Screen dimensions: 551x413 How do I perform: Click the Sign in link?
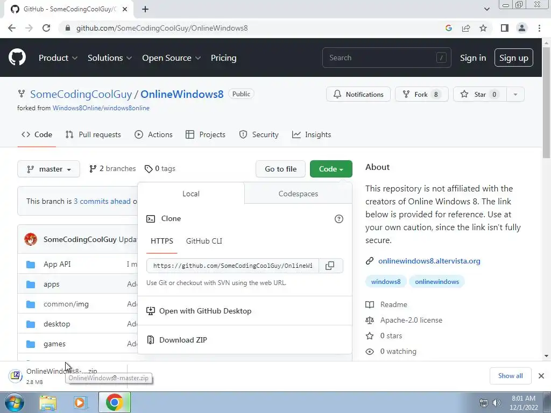pos(473,58)
